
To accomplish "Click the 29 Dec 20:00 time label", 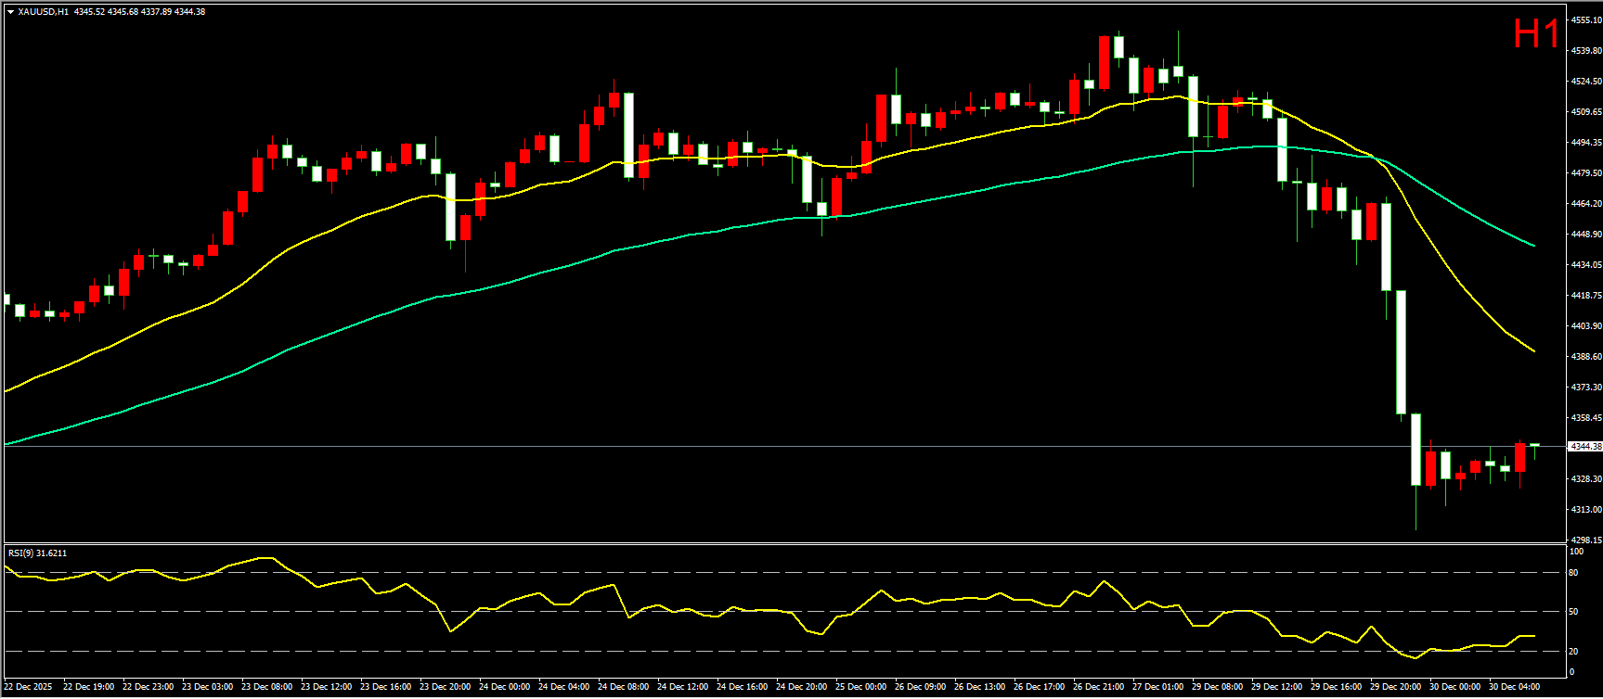I will [1395, 687].
